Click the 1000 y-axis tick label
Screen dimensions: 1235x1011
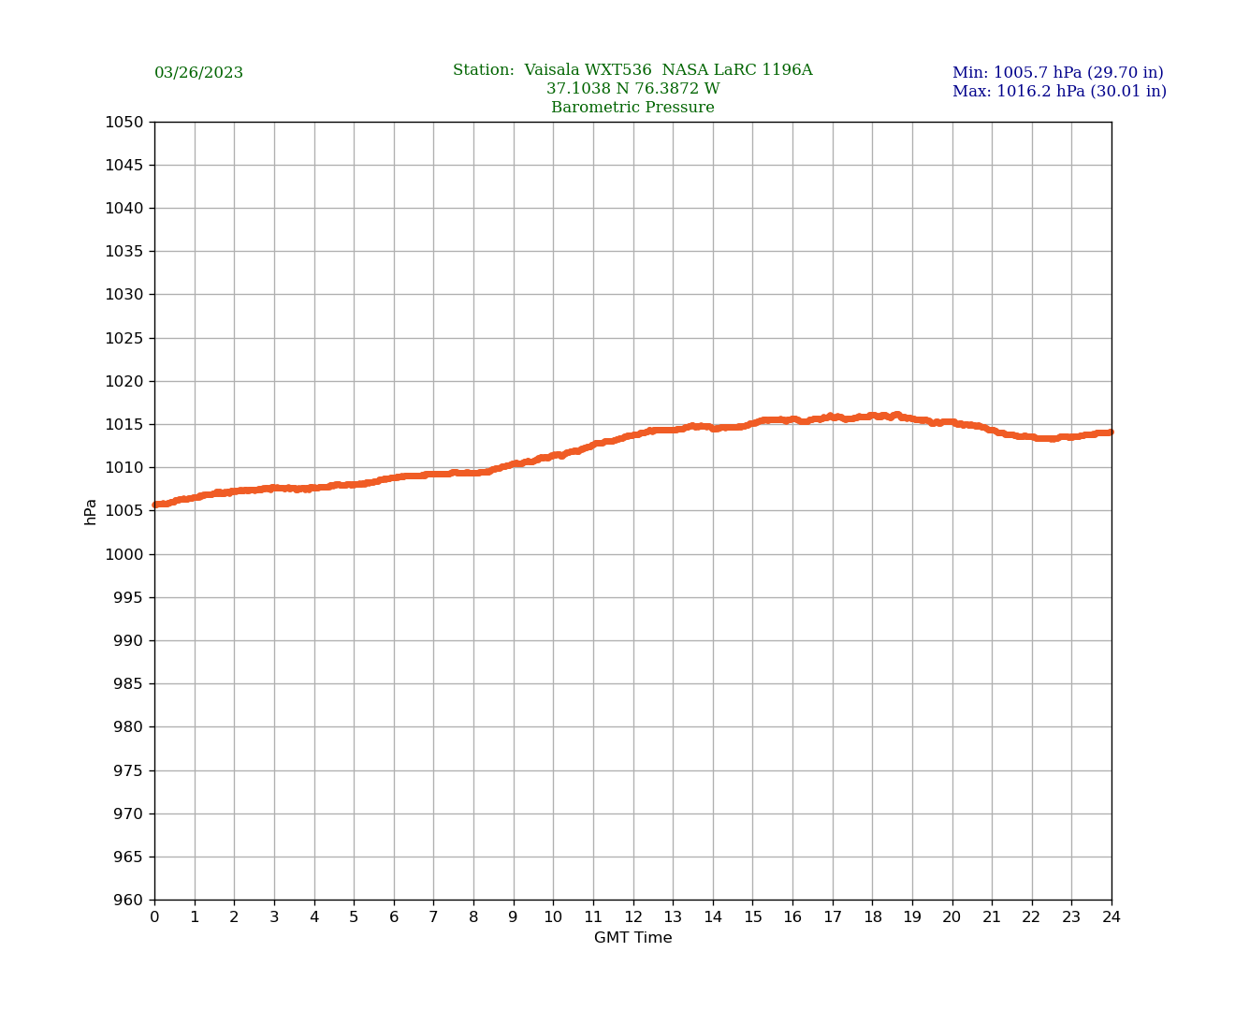124,554
